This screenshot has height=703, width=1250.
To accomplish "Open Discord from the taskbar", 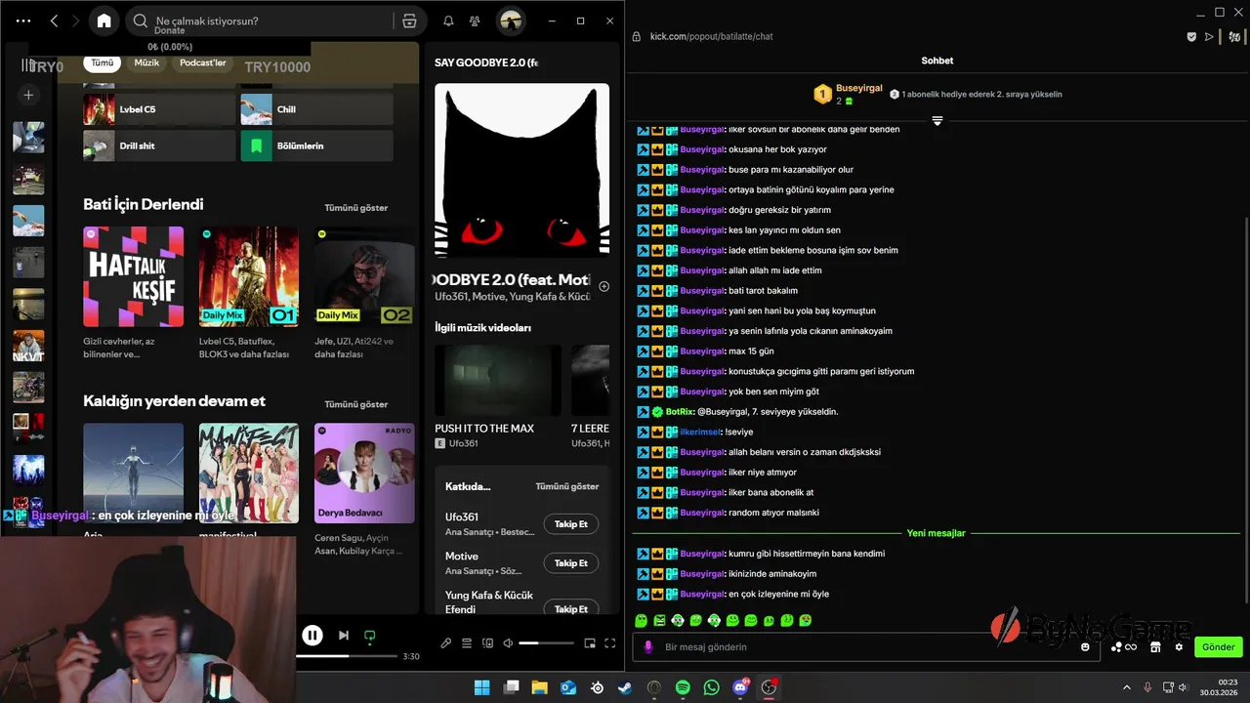I will click(x=740, y=687).
